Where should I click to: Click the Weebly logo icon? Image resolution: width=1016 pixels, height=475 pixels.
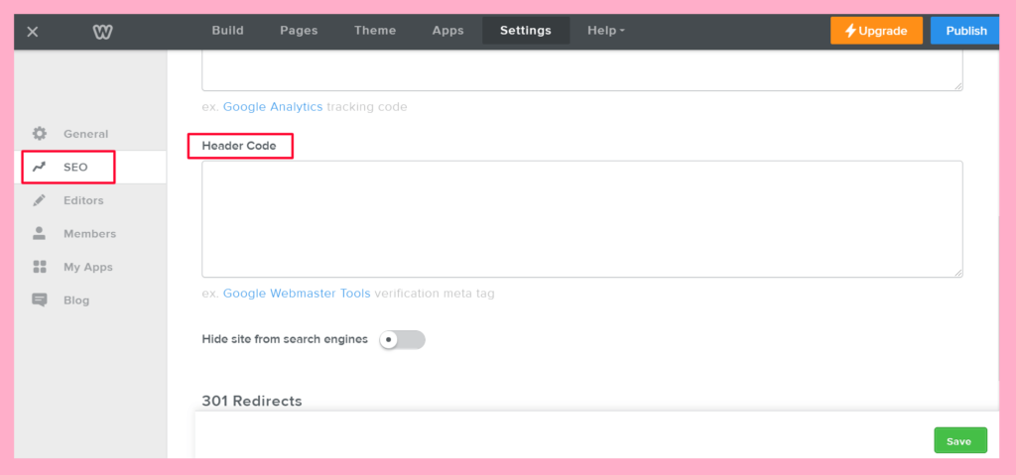click(102, 31)
